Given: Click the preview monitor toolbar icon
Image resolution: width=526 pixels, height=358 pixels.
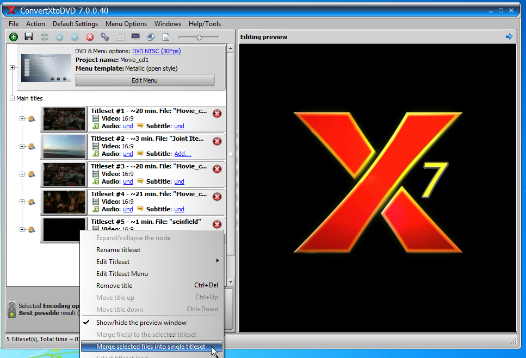Looking at the screenshot, I should tap(135, 37).
